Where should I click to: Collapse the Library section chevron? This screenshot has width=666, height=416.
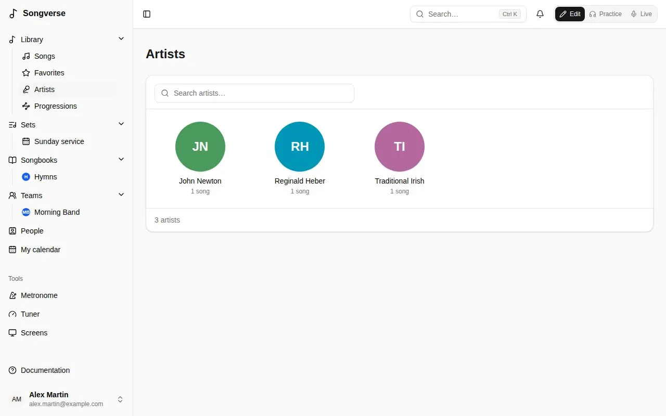click(x=121, y=39)
